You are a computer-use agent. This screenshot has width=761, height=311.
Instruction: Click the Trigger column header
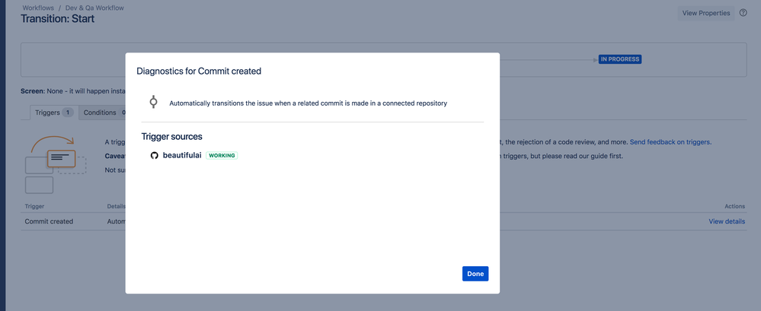coord(34,206)
